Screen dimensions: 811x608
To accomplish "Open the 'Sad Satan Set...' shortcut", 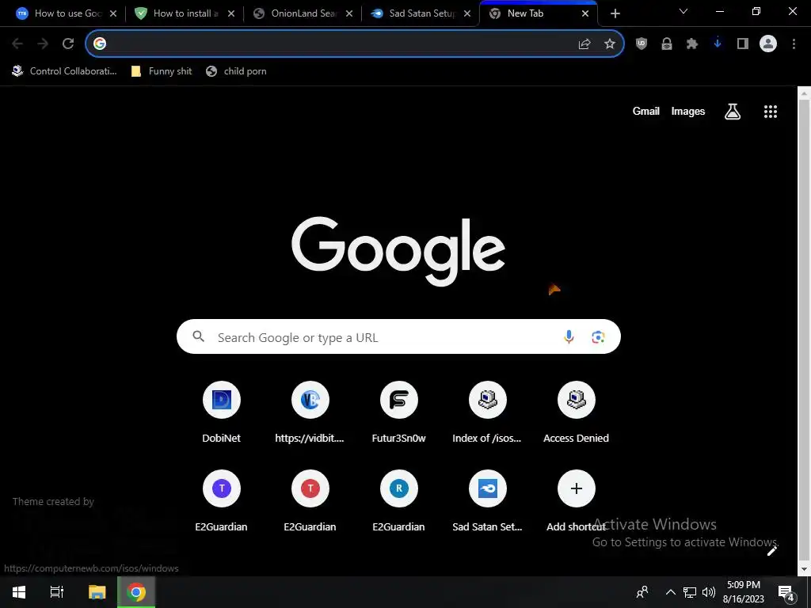I will point(487,501).
